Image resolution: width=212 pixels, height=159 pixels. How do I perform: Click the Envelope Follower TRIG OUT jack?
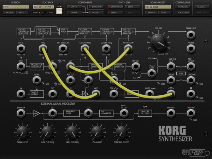pos(191,113)
